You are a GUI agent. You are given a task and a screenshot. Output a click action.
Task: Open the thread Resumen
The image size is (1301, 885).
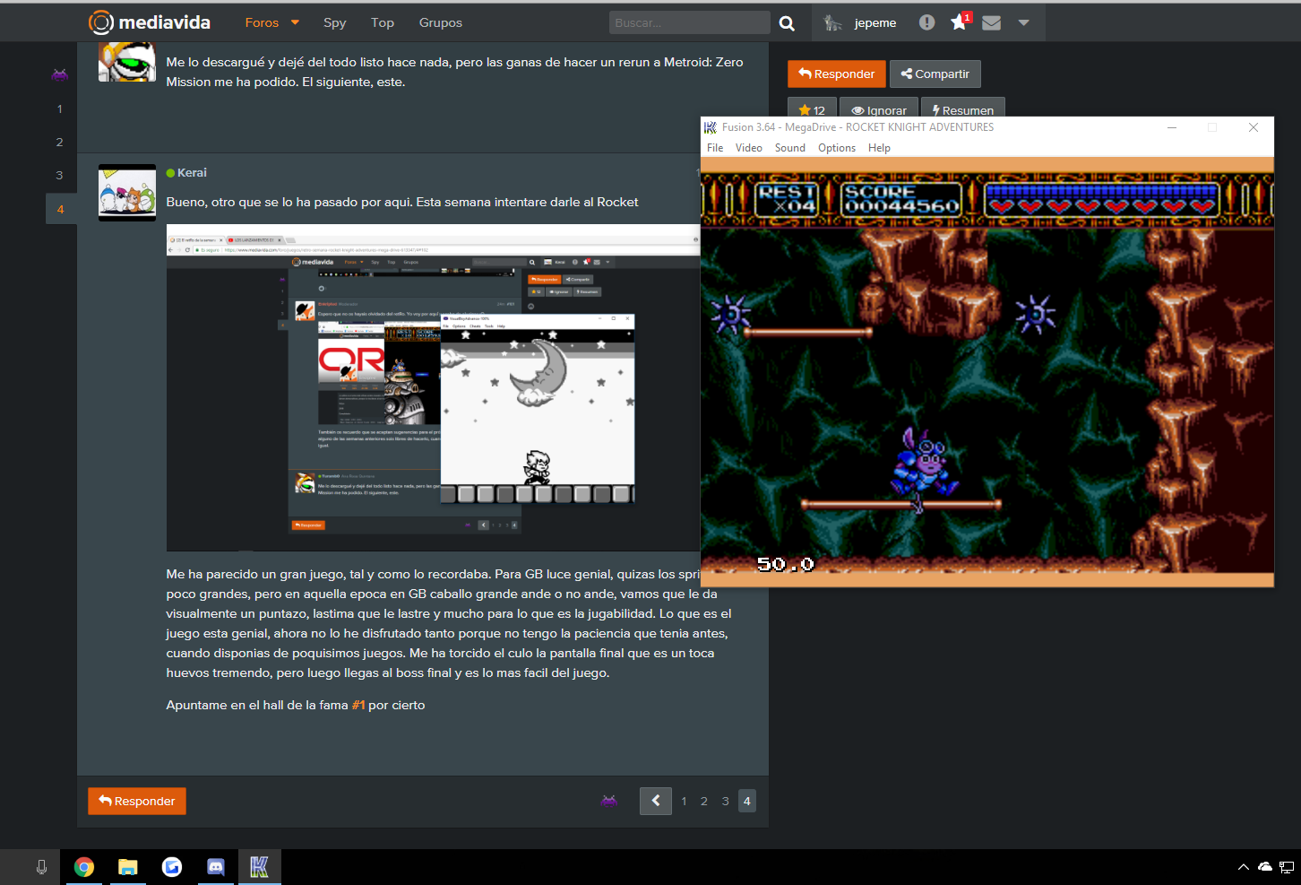tap(963, 109)
